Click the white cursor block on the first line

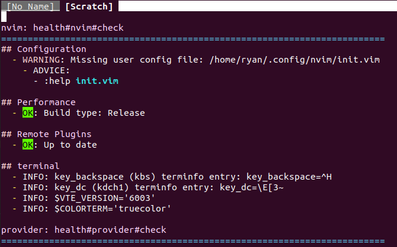4,17
